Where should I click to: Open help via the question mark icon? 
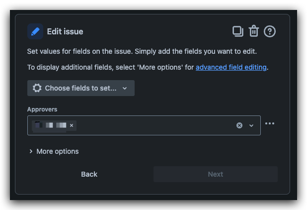click(x=270, y=31)
